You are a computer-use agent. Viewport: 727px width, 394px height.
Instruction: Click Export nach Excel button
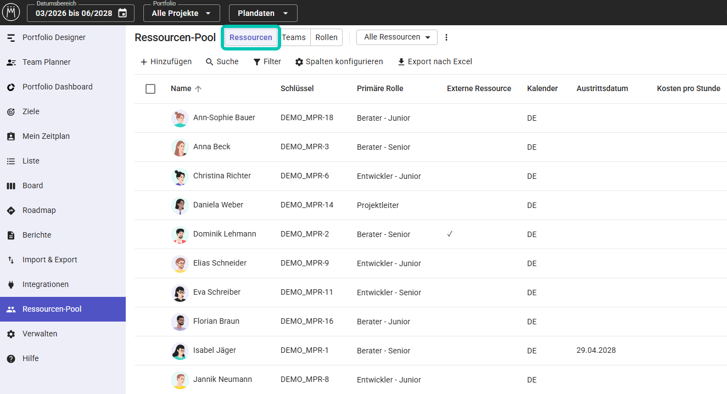pos(434,62)
